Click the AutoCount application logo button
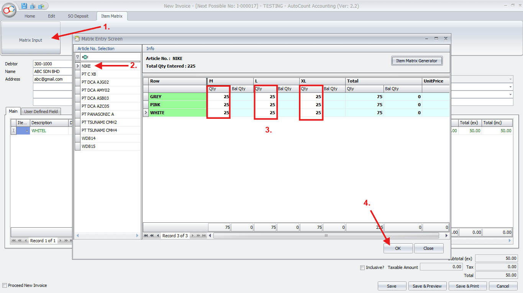The width and height of the screenshot is (523, 293). tap(9, 9)
